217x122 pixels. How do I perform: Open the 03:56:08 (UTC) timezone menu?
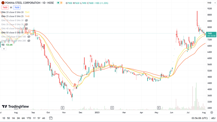tap(200, 118)
